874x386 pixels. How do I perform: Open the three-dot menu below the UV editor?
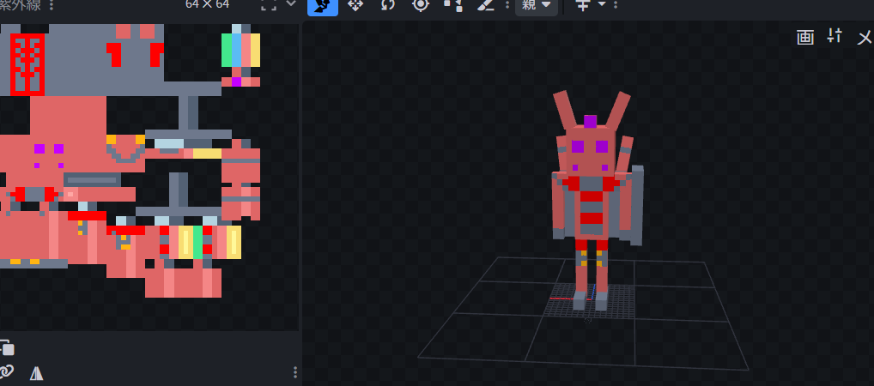pos(295,372)
